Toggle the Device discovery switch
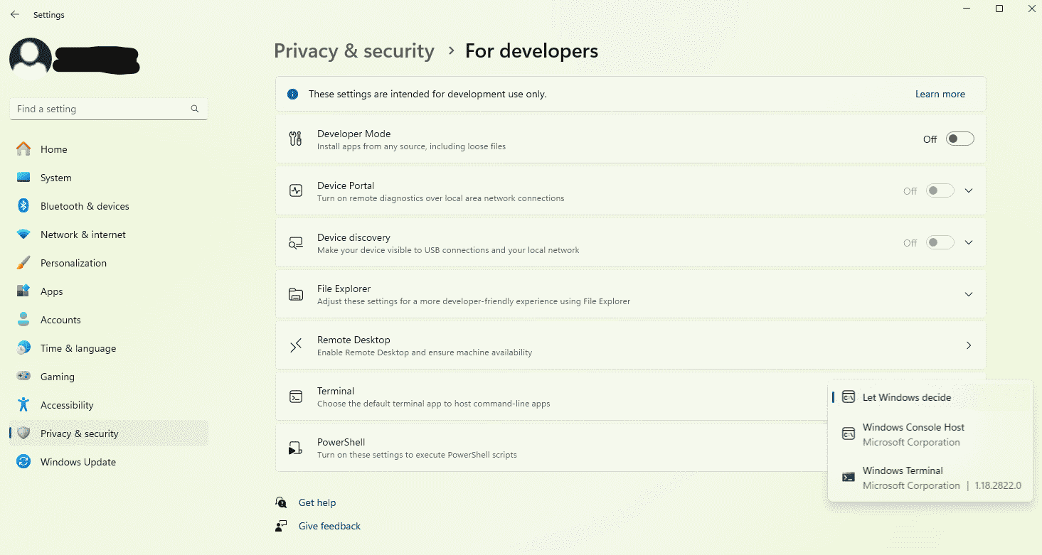The height and width of the screenshot is (555, 1042). 940,243
